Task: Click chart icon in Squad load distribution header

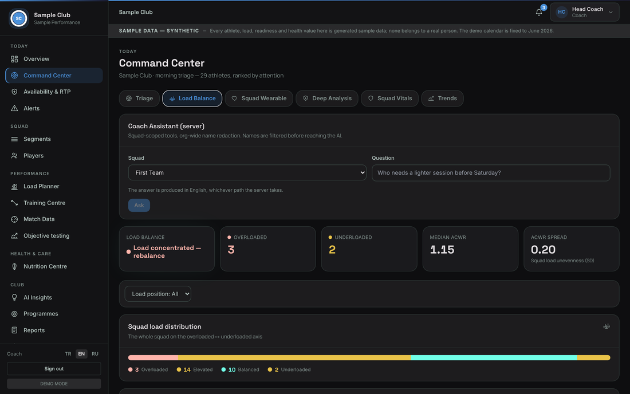Action: [x=607, y=326]
